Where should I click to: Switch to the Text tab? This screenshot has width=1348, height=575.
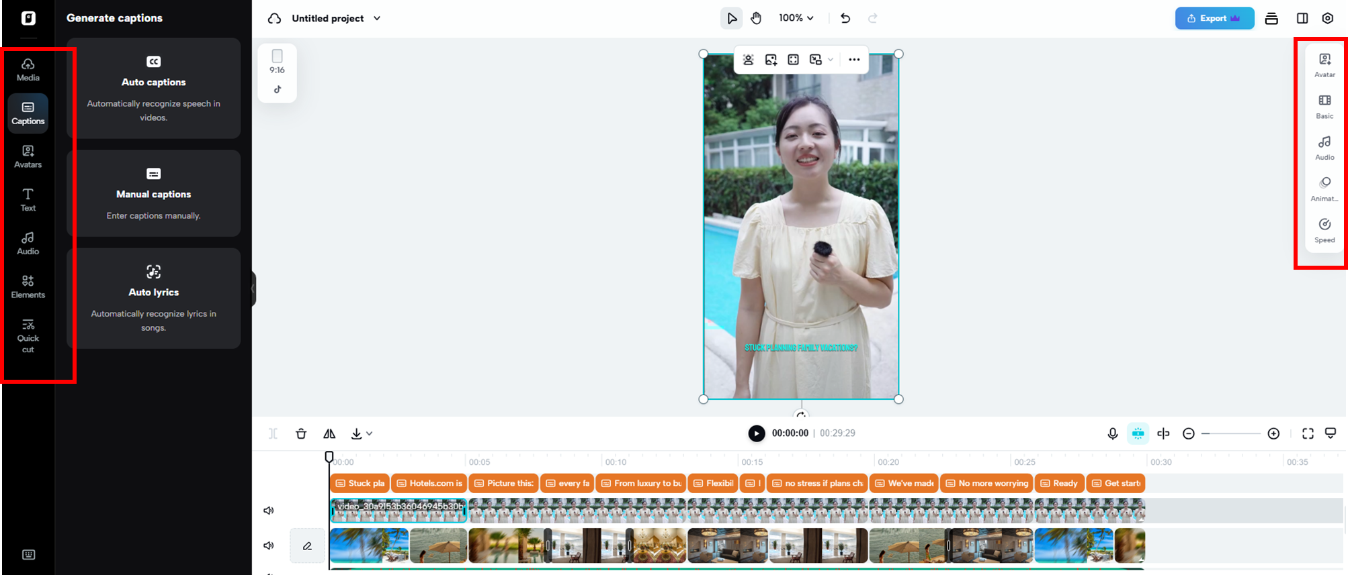(28, 199)
